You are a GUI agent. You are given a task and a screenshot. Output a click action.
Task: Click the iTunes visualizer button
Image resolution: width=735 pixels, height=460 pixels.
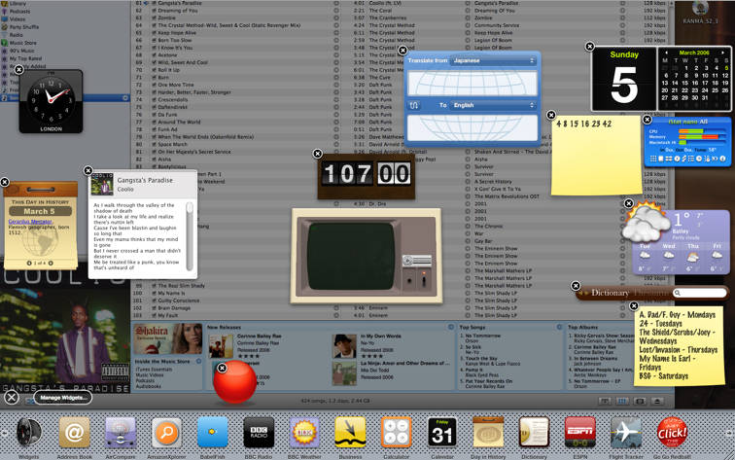(640, 402)
